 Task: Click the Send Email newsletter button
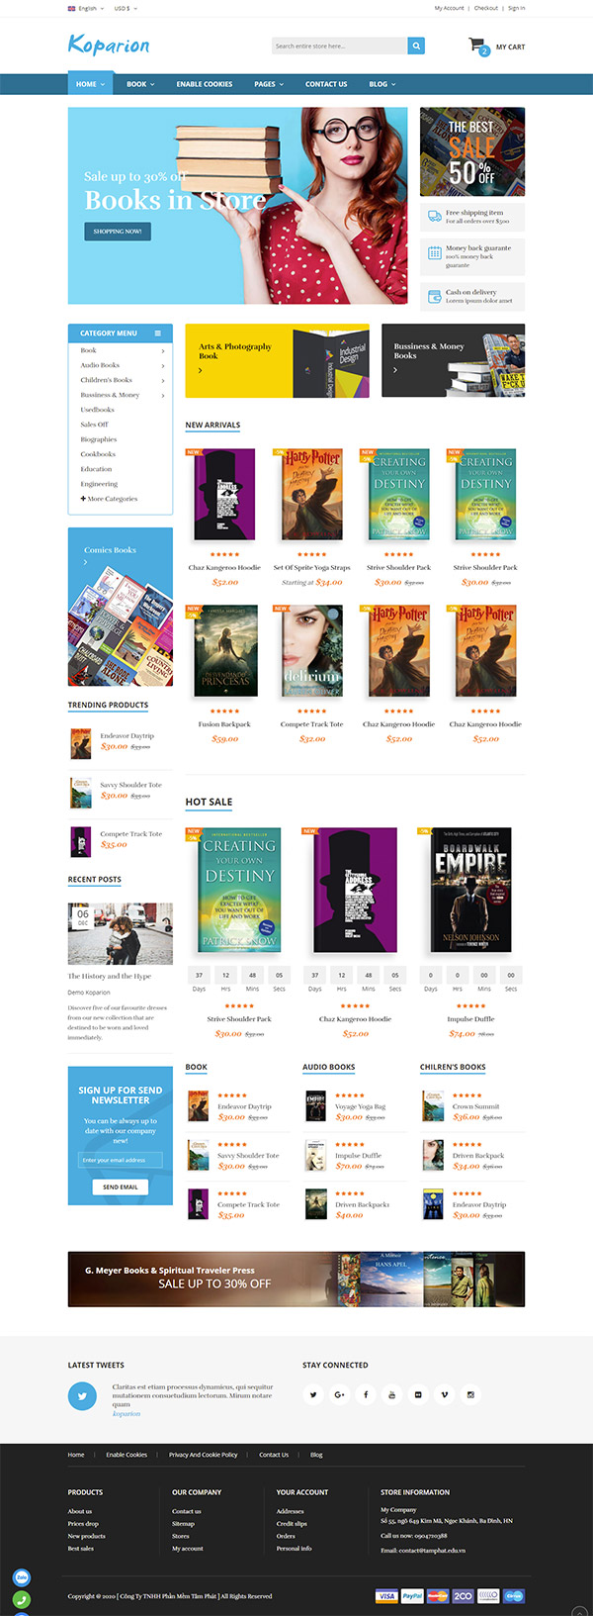[121, 1187]
